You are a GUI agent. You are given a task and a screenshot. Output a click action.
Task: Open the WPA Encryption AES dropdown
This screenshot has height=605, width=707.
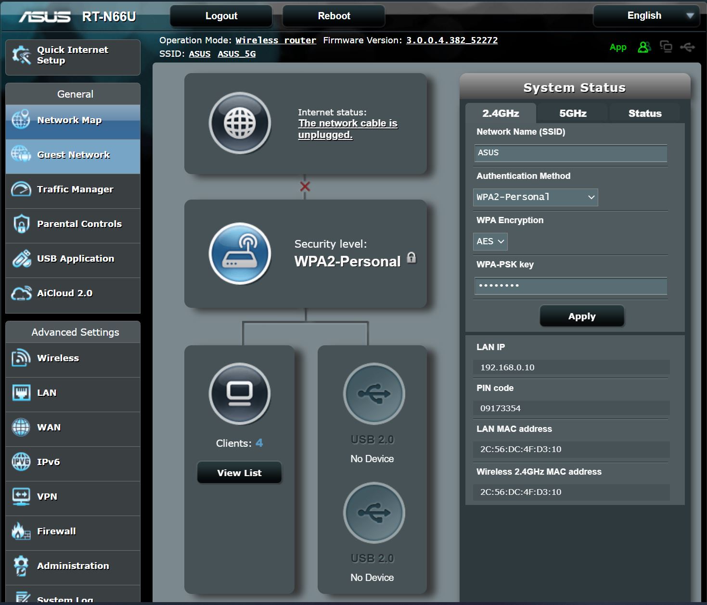point(490,241)
